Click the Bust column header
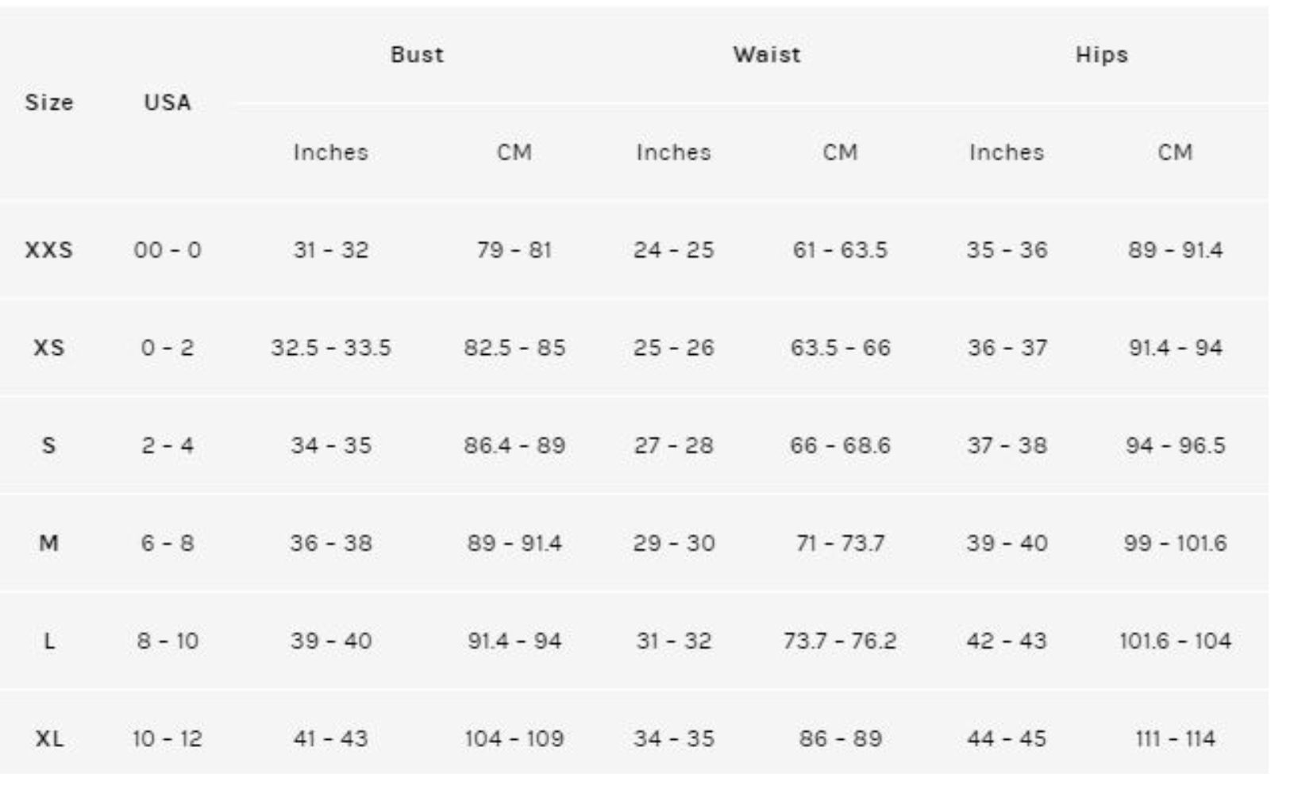The image size is (1294, 797). [x=417, y=55]
